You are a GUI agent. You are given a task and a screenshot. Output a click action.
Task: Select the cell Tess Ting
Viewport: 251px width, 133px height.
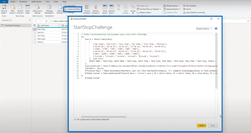point(49,36)
